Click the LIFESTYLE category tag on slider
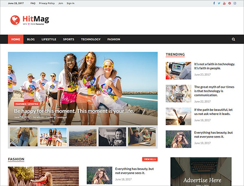The width and height of the screenshot is (244, 186). pyautogui.click(x=33, y=104)
